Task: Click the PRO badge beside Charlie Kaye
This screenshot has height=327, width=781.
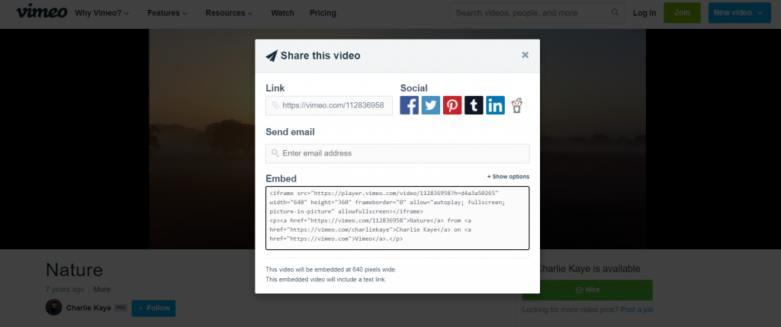Action: click(121, 308)
